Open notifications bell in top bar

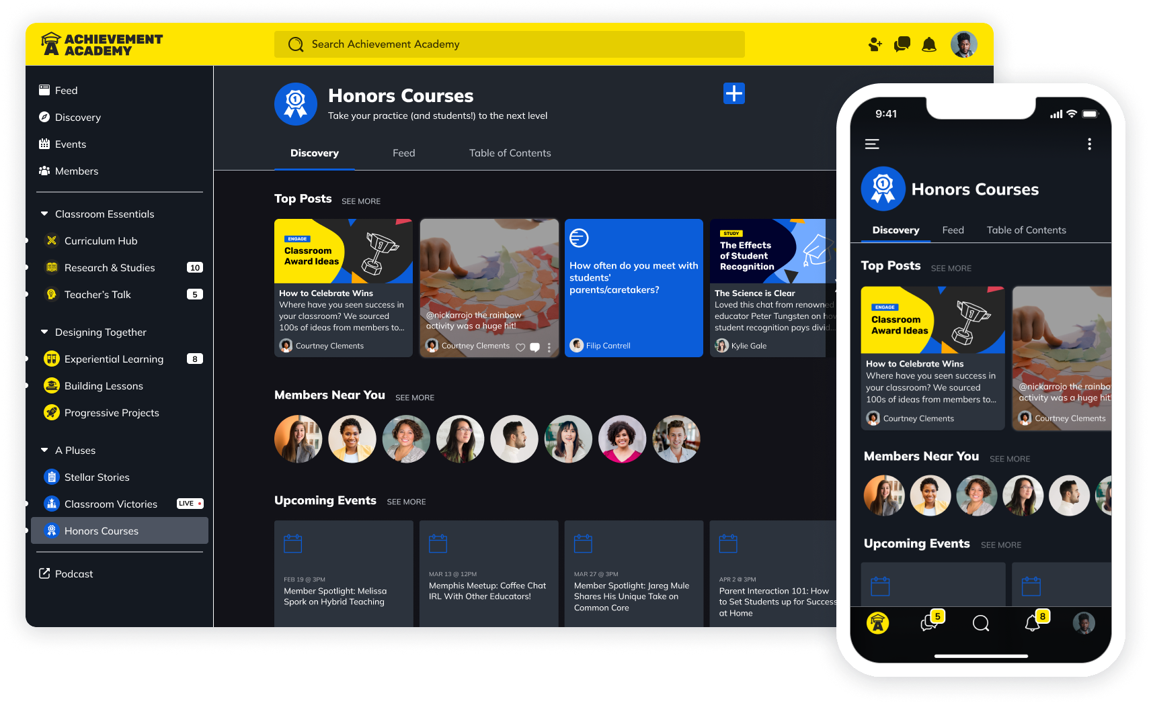[929, 44]
